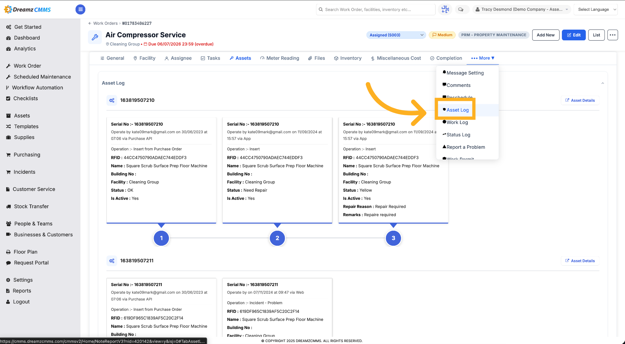
Task: Open Scheduled Maintenance in the sidebar
Action: click(x=42, y=77)
